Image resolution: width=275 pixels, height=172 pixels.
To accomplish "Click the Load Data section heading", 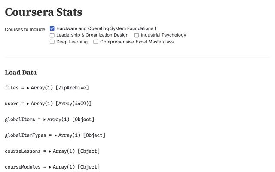I will (x=21, y=72).
